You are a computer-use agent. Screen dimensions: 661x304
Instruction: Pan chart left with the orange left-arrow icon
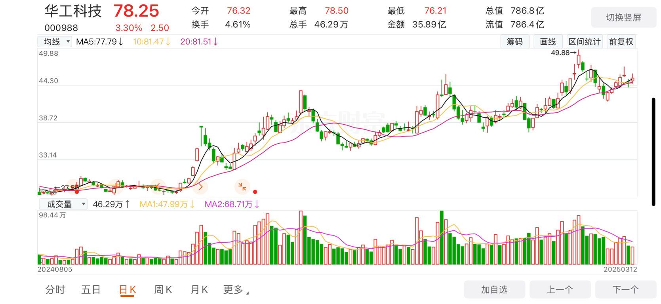coord(158,186)
